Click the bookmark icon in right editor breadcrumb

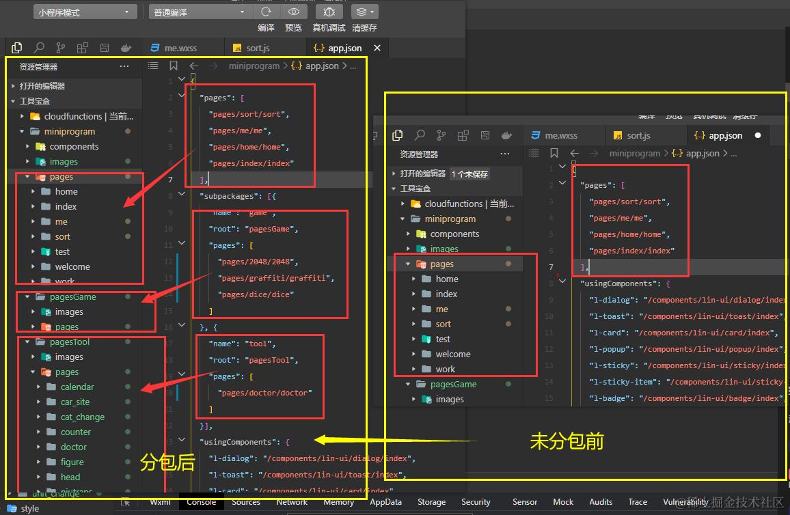click(x=554, y=153)
